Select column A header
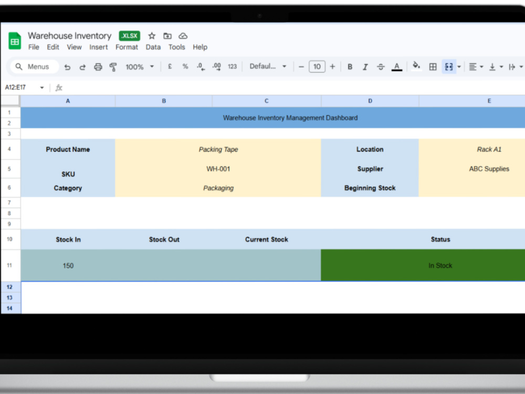 click(x=68, y=101)
